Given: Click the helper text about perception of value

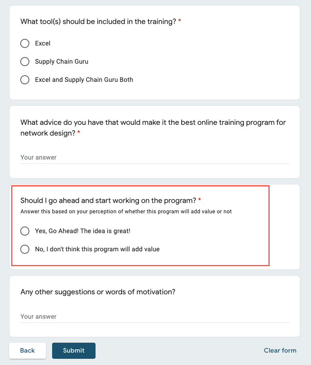Looking at the screenshot, I should coord(126,212).
